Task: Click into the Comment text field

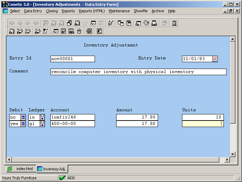Action: [138, 72]
